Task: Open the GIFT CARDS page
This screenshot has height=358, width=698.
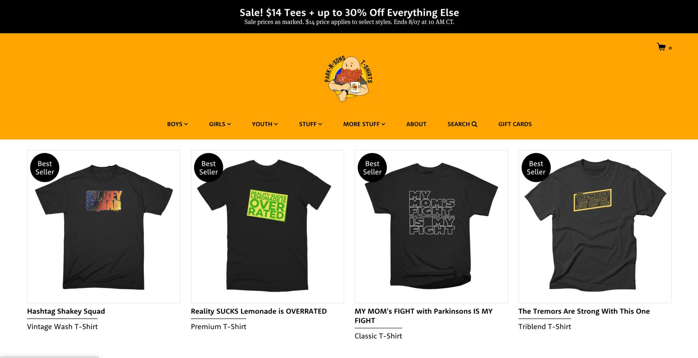Action: click(515, 124)
